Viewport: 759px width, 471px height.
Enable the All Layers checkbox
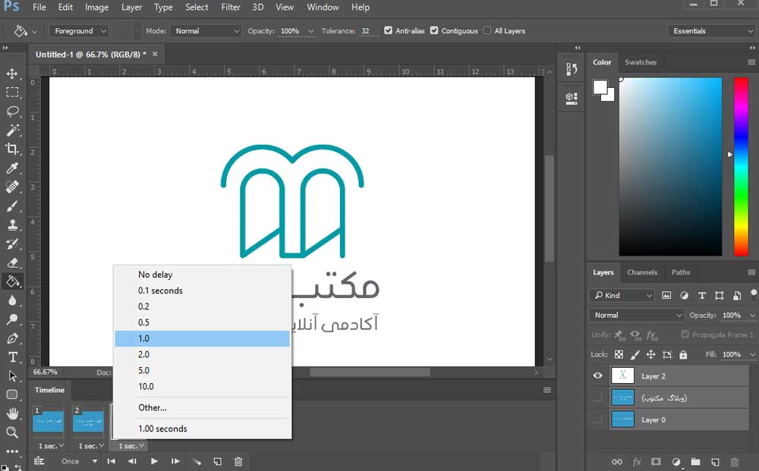pyautogui.click(x=487, y=30)
